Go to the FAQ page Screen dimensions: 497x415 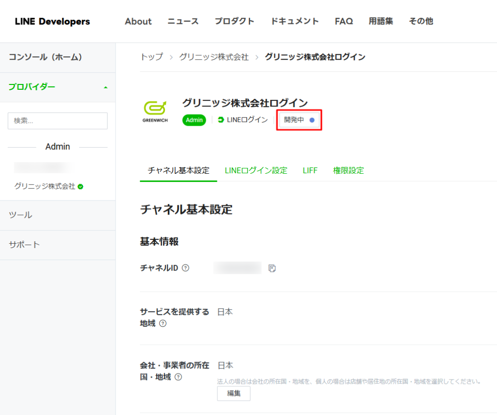pos(344,21)
